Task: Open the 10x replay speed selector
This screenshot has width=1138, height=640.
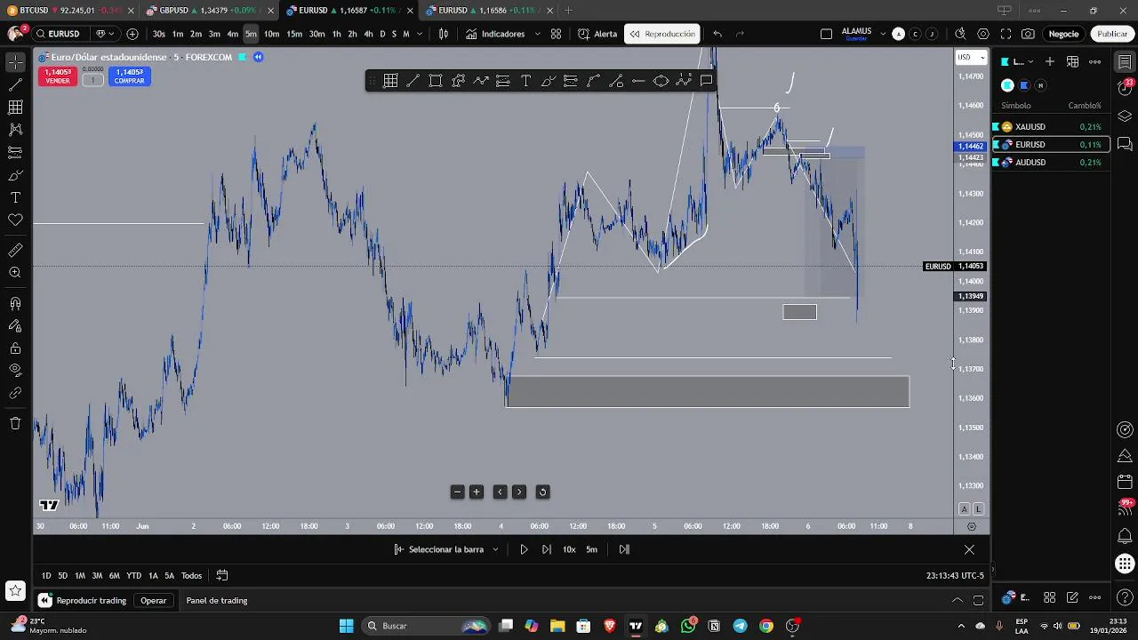Action: click(x=569, y=549)
